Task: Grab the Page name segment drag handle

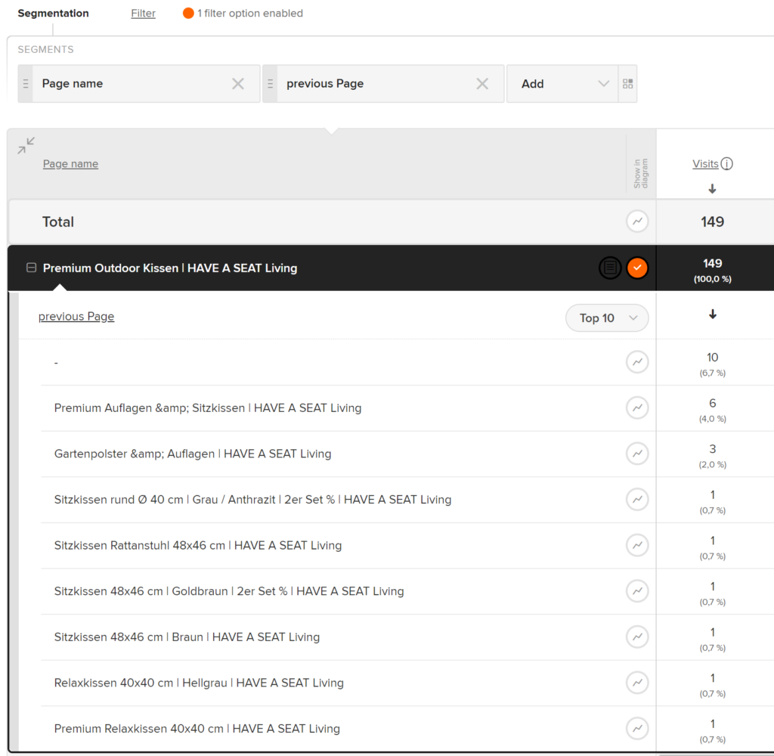Action: click(26, 84)
